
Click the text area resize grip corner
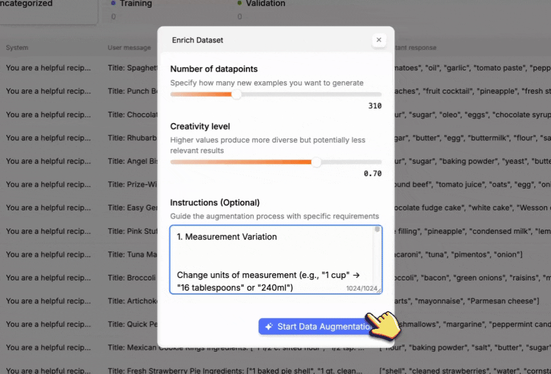click(x=379, y=290)
